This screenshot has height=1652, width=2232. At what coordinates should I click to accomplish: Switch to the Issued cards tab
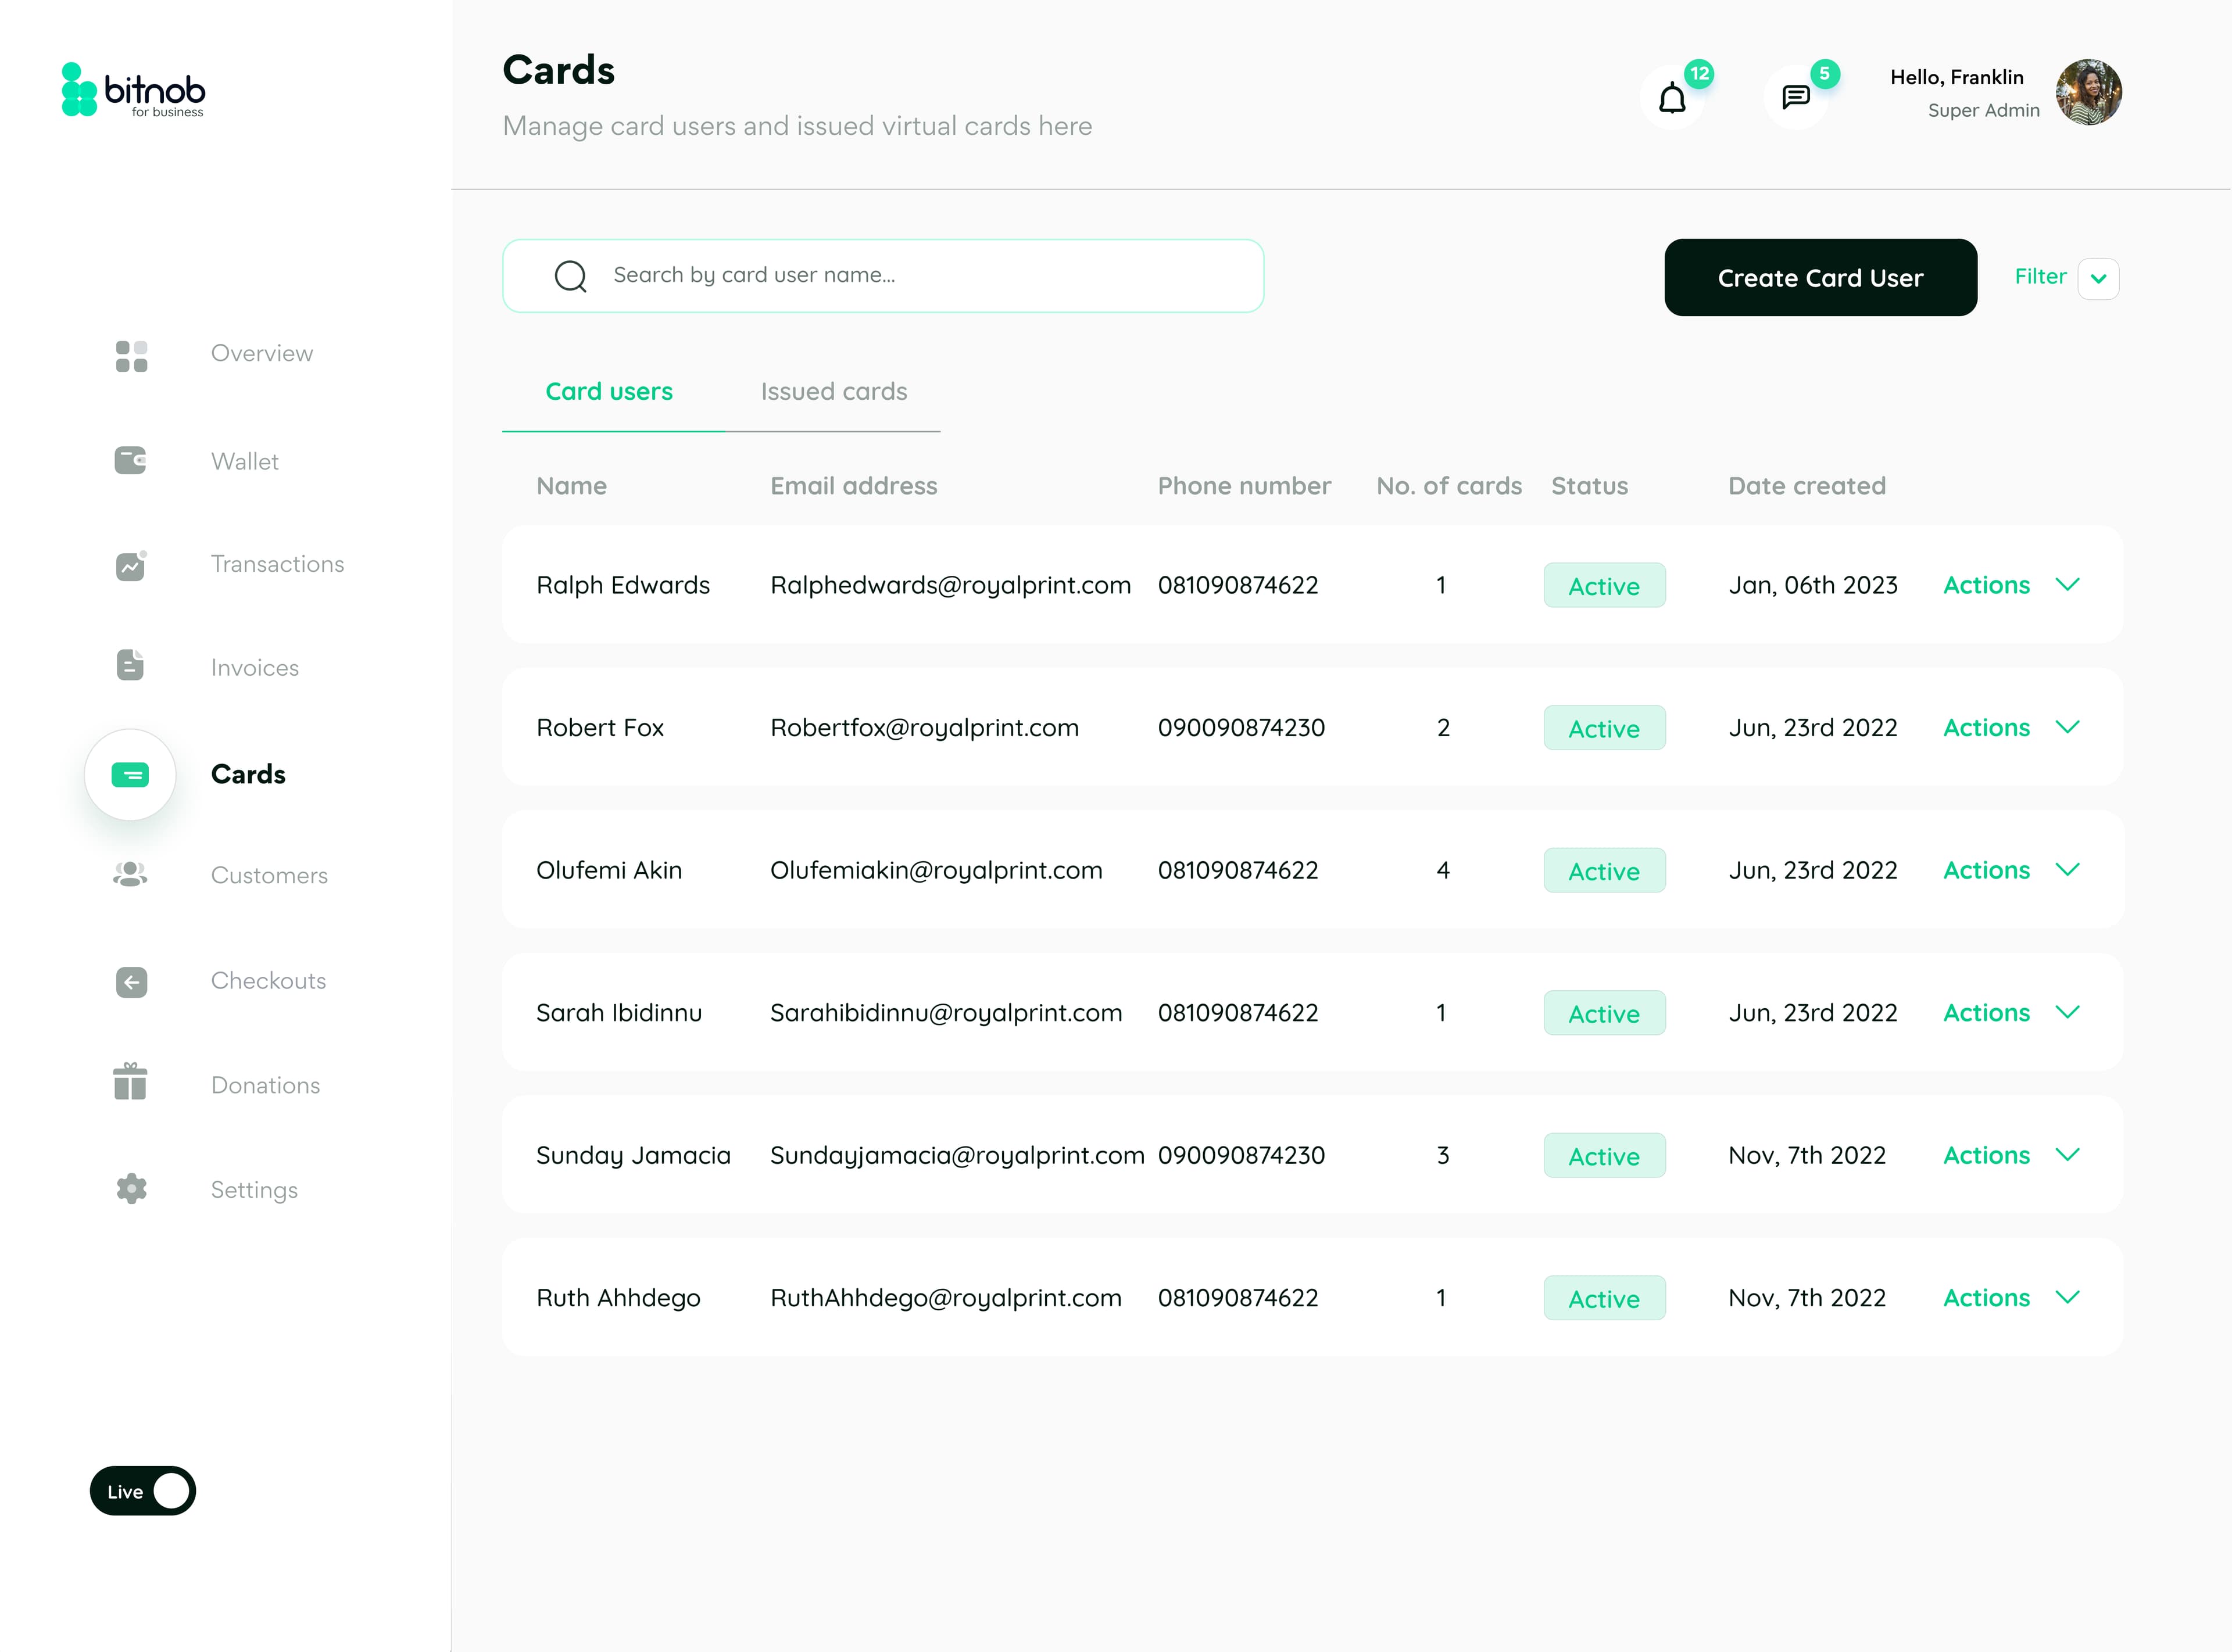tap(833, 392)
